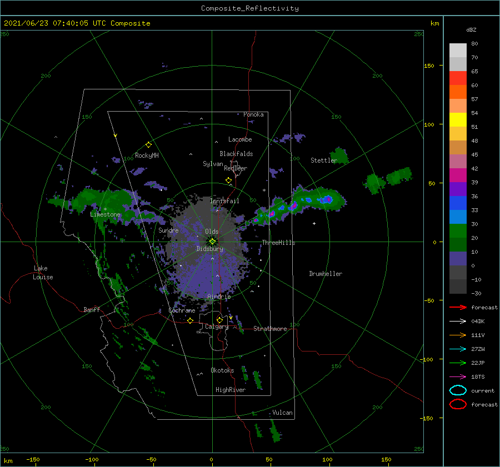Click the magenta 18TS arrow icon

(458, 377)
